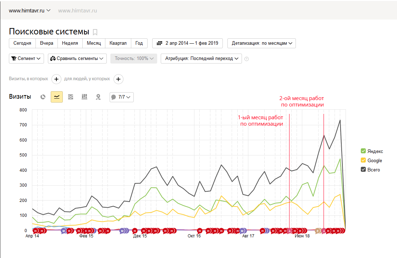Click the attribution help question icon
Viewport: 397px width, 258px height.
coord(247,59)
